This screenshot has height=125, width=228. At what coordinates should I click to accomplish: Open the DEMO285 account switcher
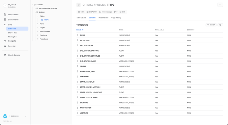click(x=26, y=116)
